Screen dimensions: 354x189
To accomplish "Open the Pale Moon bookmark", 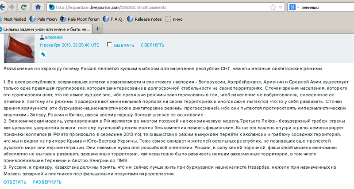I will tap(43, 19).
